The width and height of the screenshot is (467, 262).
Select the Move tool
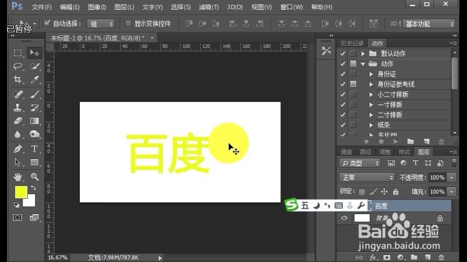tap(35, 53)
